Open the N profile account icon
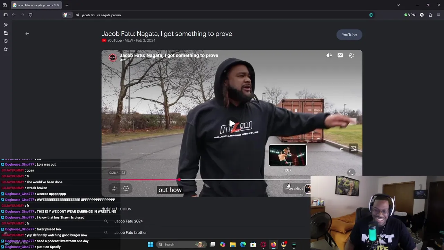The height and width of the screenshot is (250, 444). tap(422, 15)
